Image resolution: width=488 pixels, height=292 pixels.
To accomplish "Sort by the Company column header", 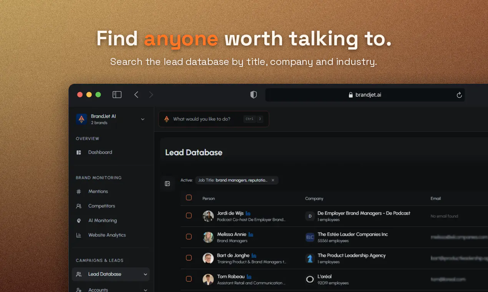I will tap(314, 199).
